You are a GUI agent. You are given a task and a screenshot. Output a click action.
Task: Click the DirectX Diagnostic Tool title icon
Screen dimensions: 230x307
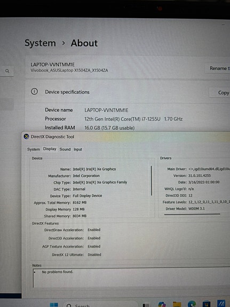[x=27, y=137]
